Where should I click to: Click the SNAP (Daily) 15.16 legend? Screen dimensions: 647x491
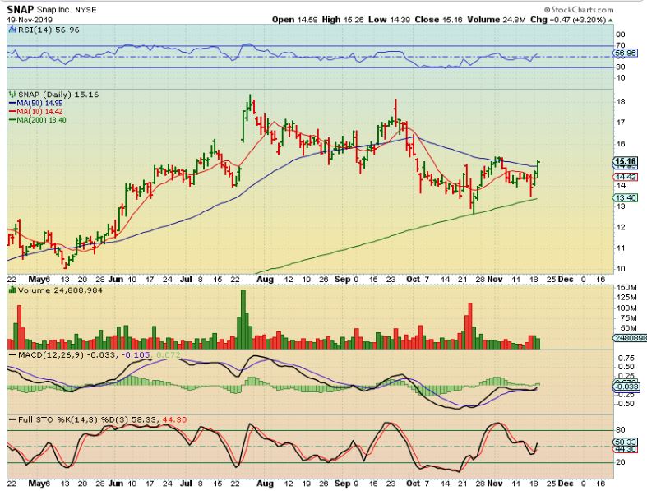pos(58,95)
